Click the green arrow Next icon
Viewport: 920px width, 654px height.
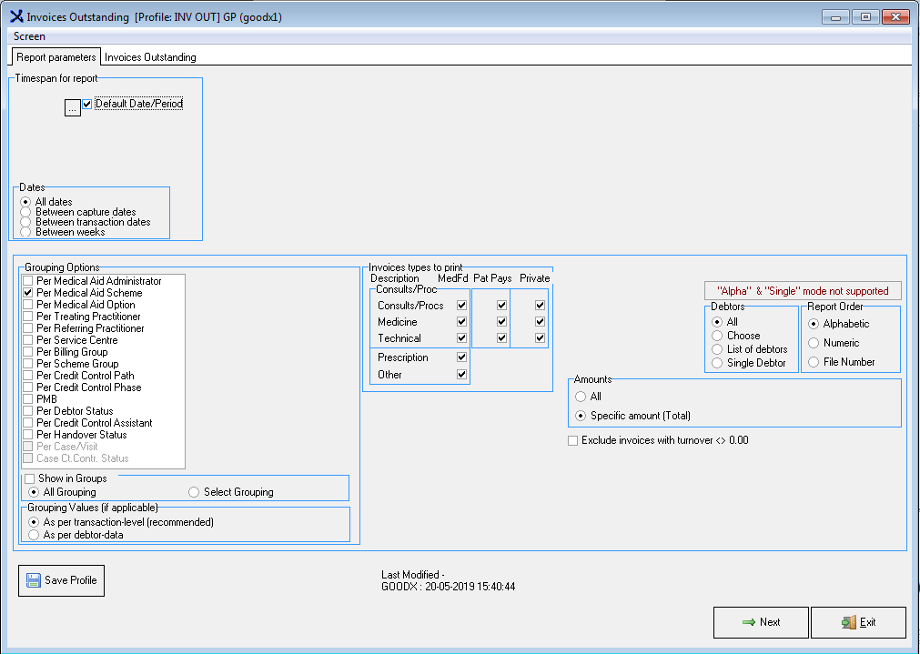tap(749, 622)
